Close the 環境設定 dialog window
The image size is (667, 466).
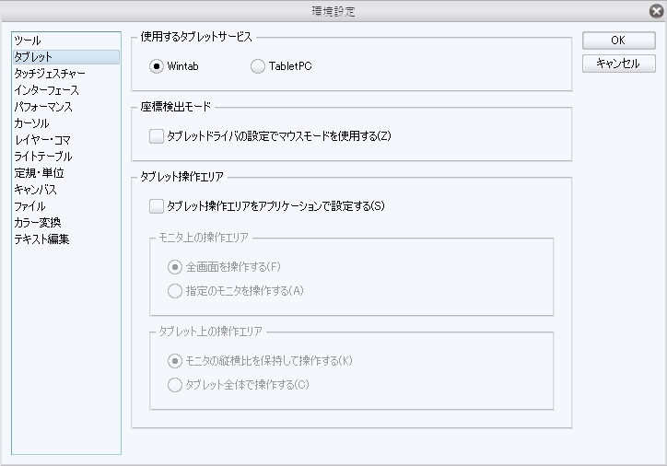(x=654, y=12)
